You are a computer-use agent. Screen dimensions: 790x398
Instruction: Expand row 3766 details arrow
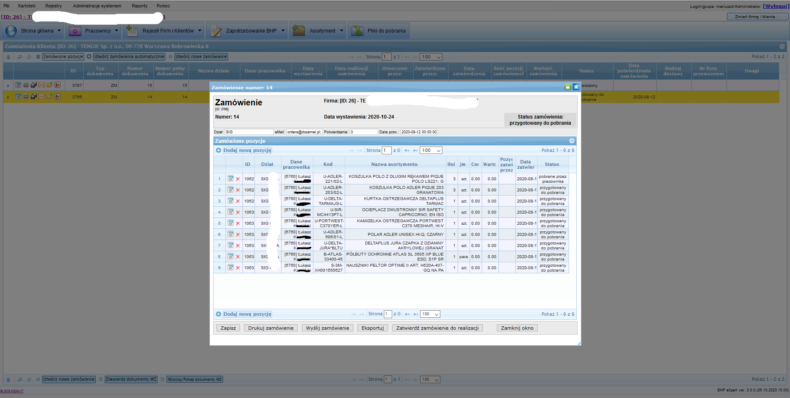[x=8, y=97]
